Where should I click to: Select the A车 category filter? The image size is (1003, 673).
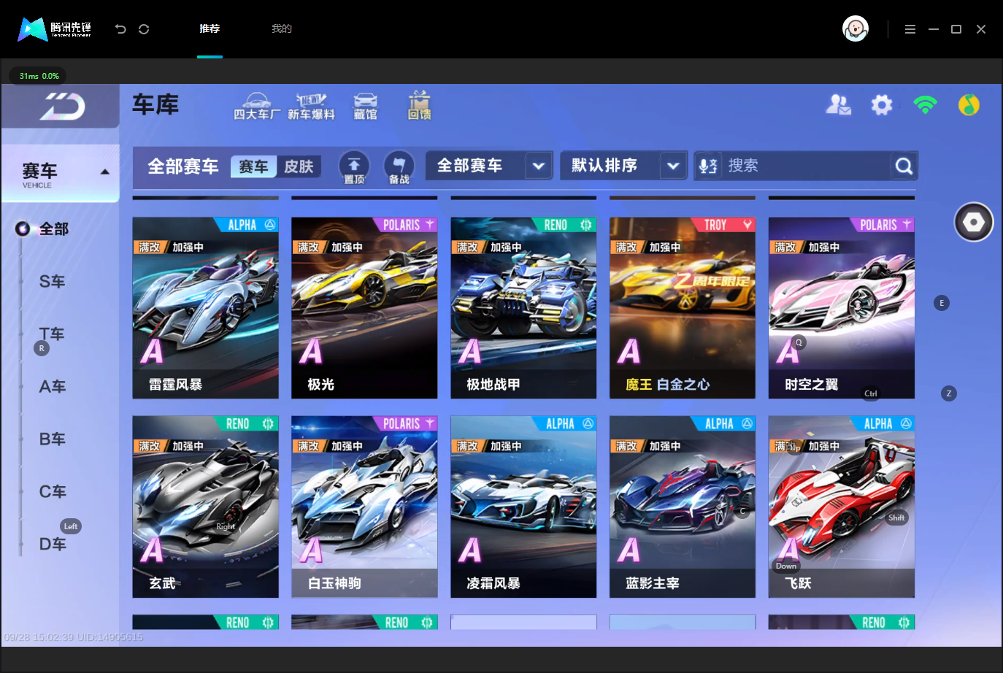[x=53, y=387]
